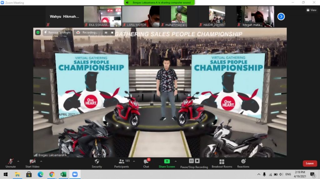Viewport: 320px width, 179px height.
Task: Expand the arrow next to Participants
Action: coord(134,161)
